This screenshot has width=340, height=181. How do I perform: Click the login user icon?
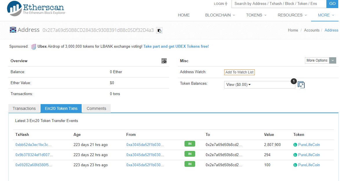click(226, 4)
